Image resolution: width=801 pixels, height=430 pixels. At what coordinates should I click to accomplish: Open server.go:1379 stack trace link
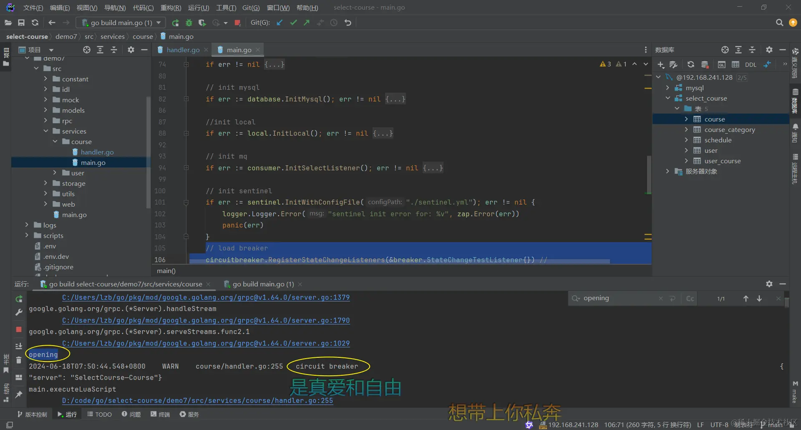point(206,298)
